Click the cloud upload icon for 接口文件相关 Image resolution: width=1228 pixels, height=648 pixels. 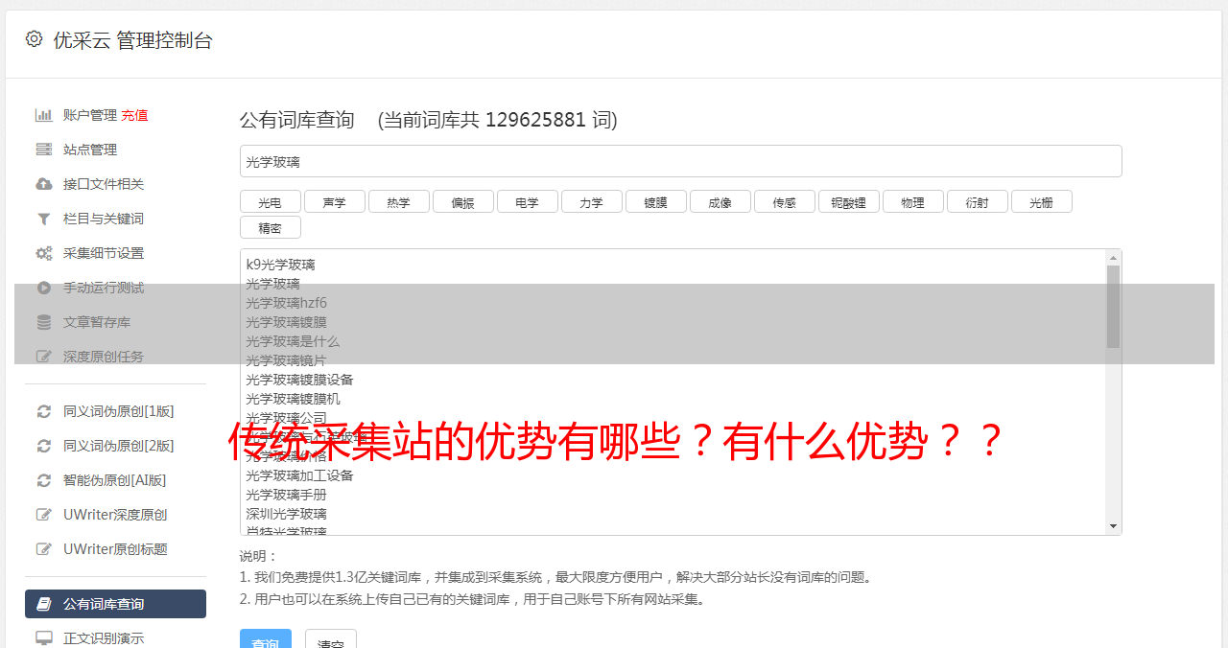[x=44, y=184]
